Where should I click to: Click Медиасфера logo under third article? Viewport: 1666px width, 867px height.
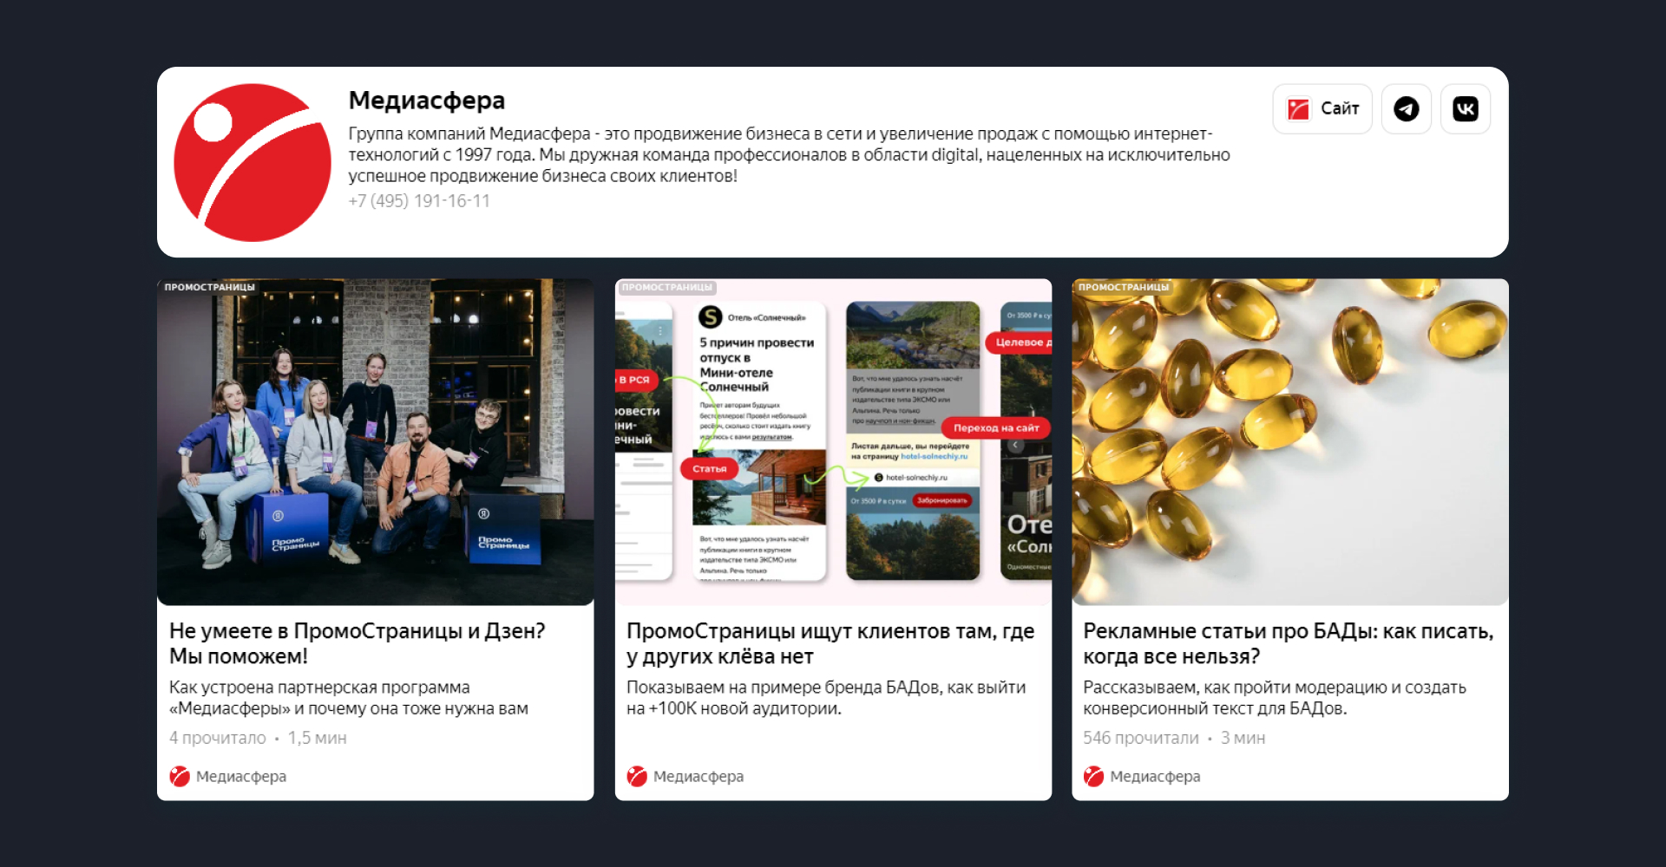(x=1094, y=776)
